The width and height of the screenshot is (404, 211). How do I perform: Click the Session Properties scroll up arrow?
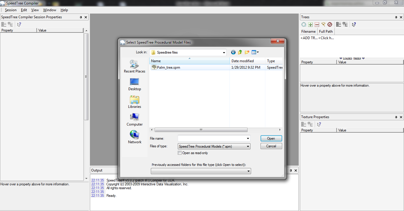pyautogui.click(x=86, y=31)
